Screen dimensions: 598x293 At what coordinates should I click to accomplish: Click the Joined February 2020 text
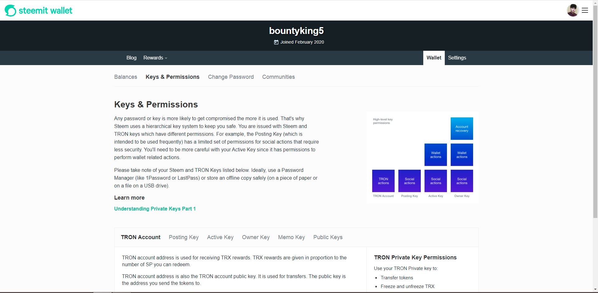(x=302, y=42)
